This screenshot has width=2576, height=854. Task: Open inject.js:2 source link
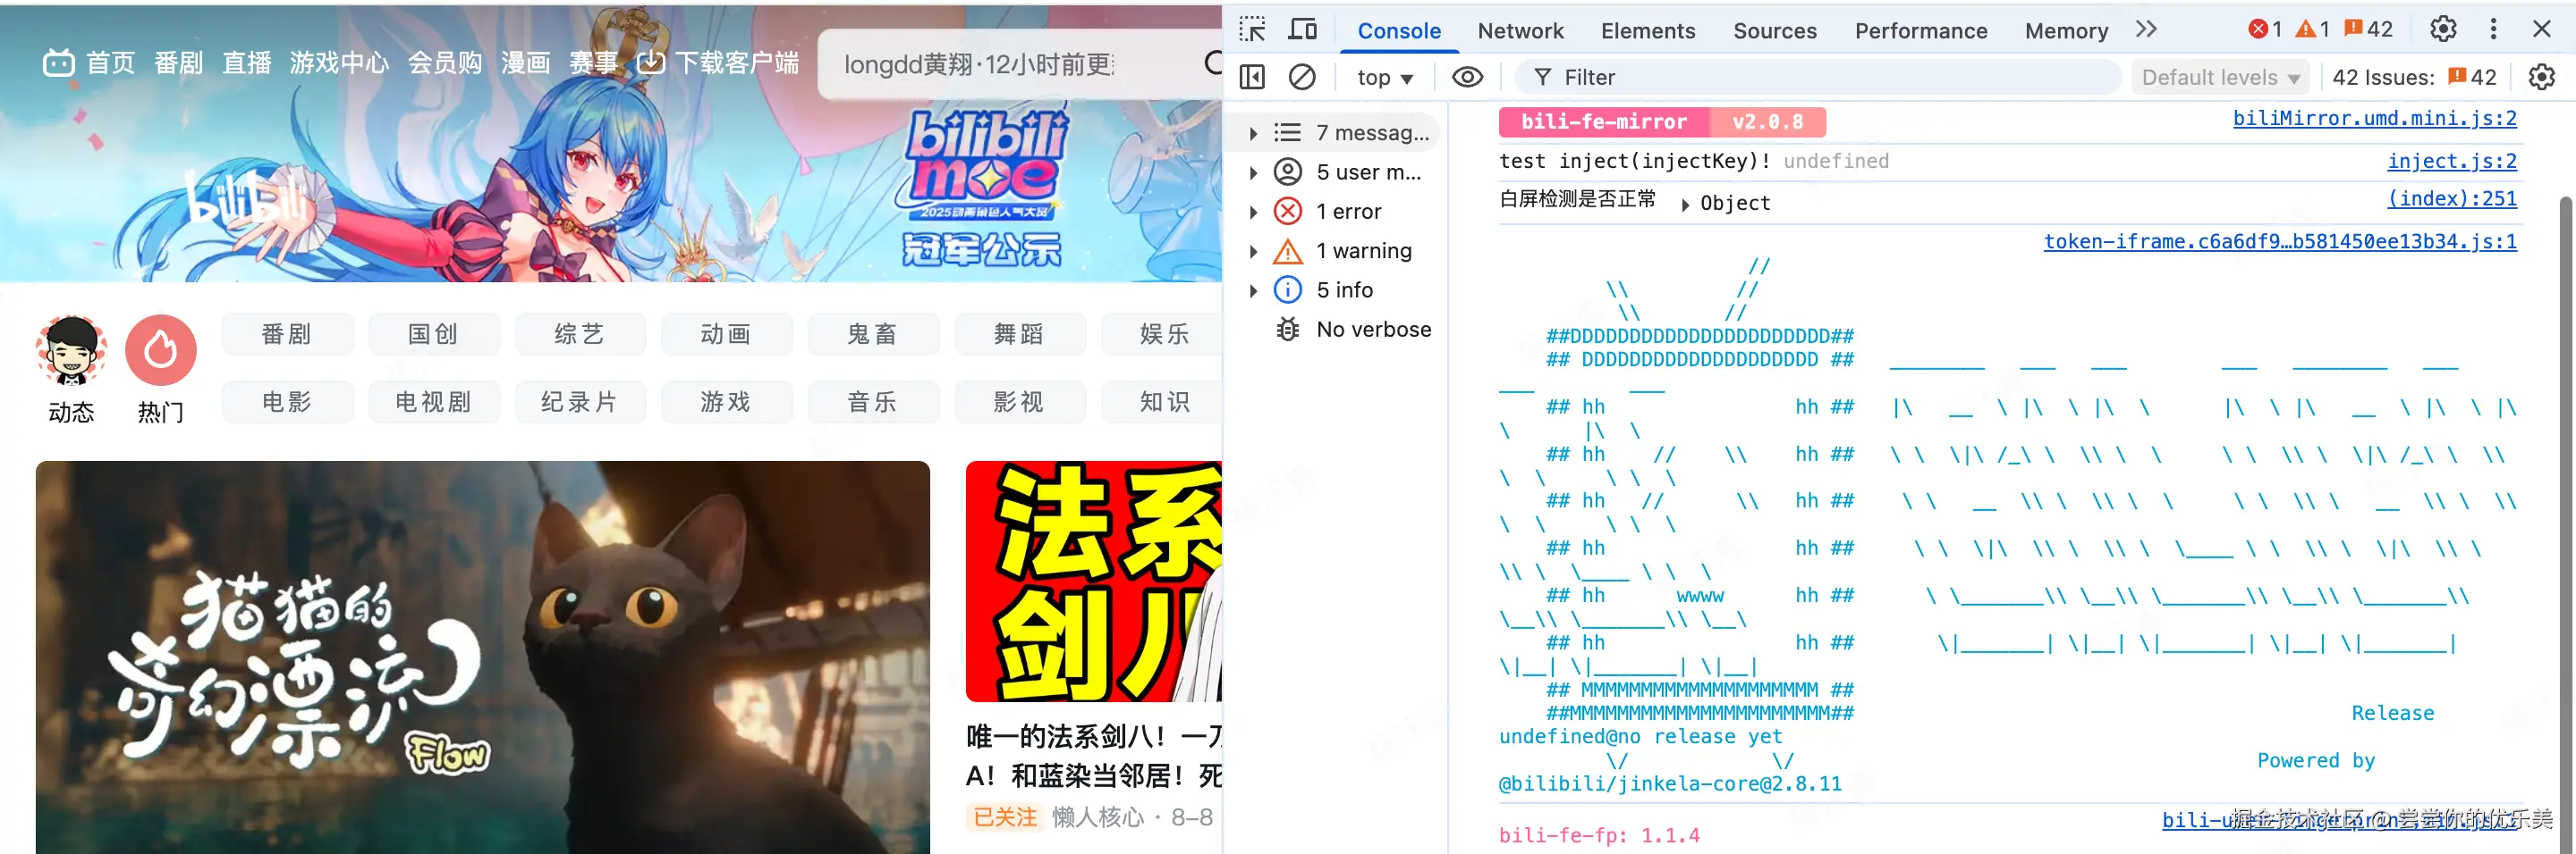[2452, 161]
